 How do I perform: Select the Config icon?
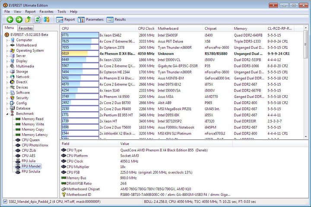tap(13, 103)
